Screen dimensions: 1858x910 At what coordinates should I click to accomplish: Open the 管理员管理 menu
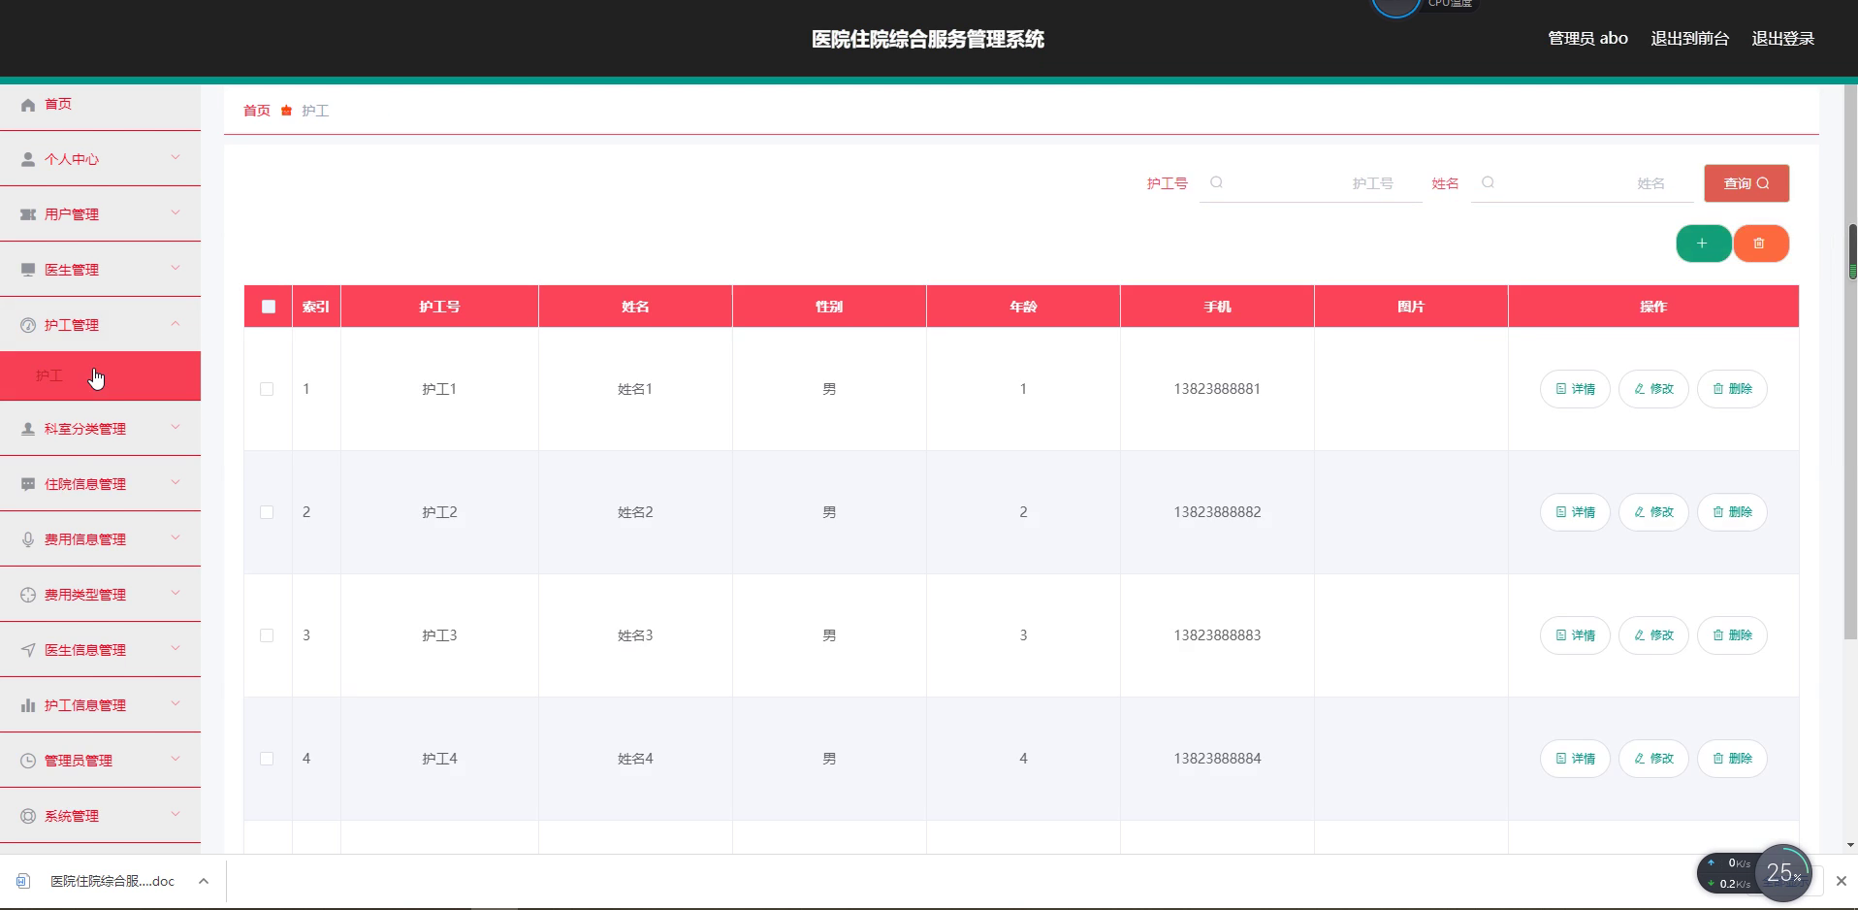pyautogui.click(x=100, y=761)
